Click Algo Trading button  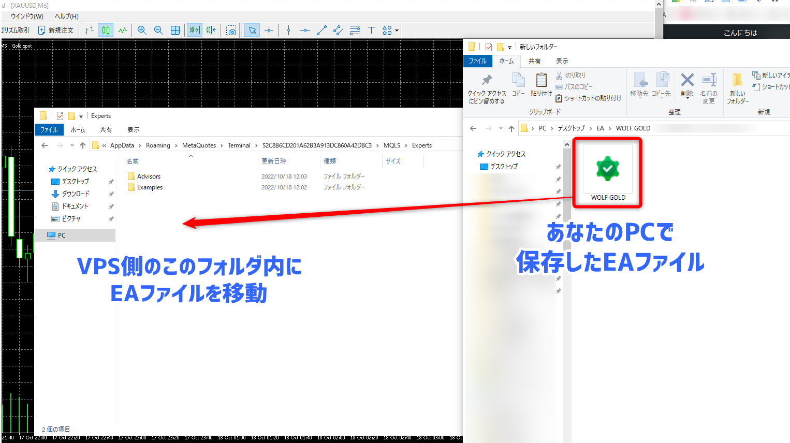16,30
